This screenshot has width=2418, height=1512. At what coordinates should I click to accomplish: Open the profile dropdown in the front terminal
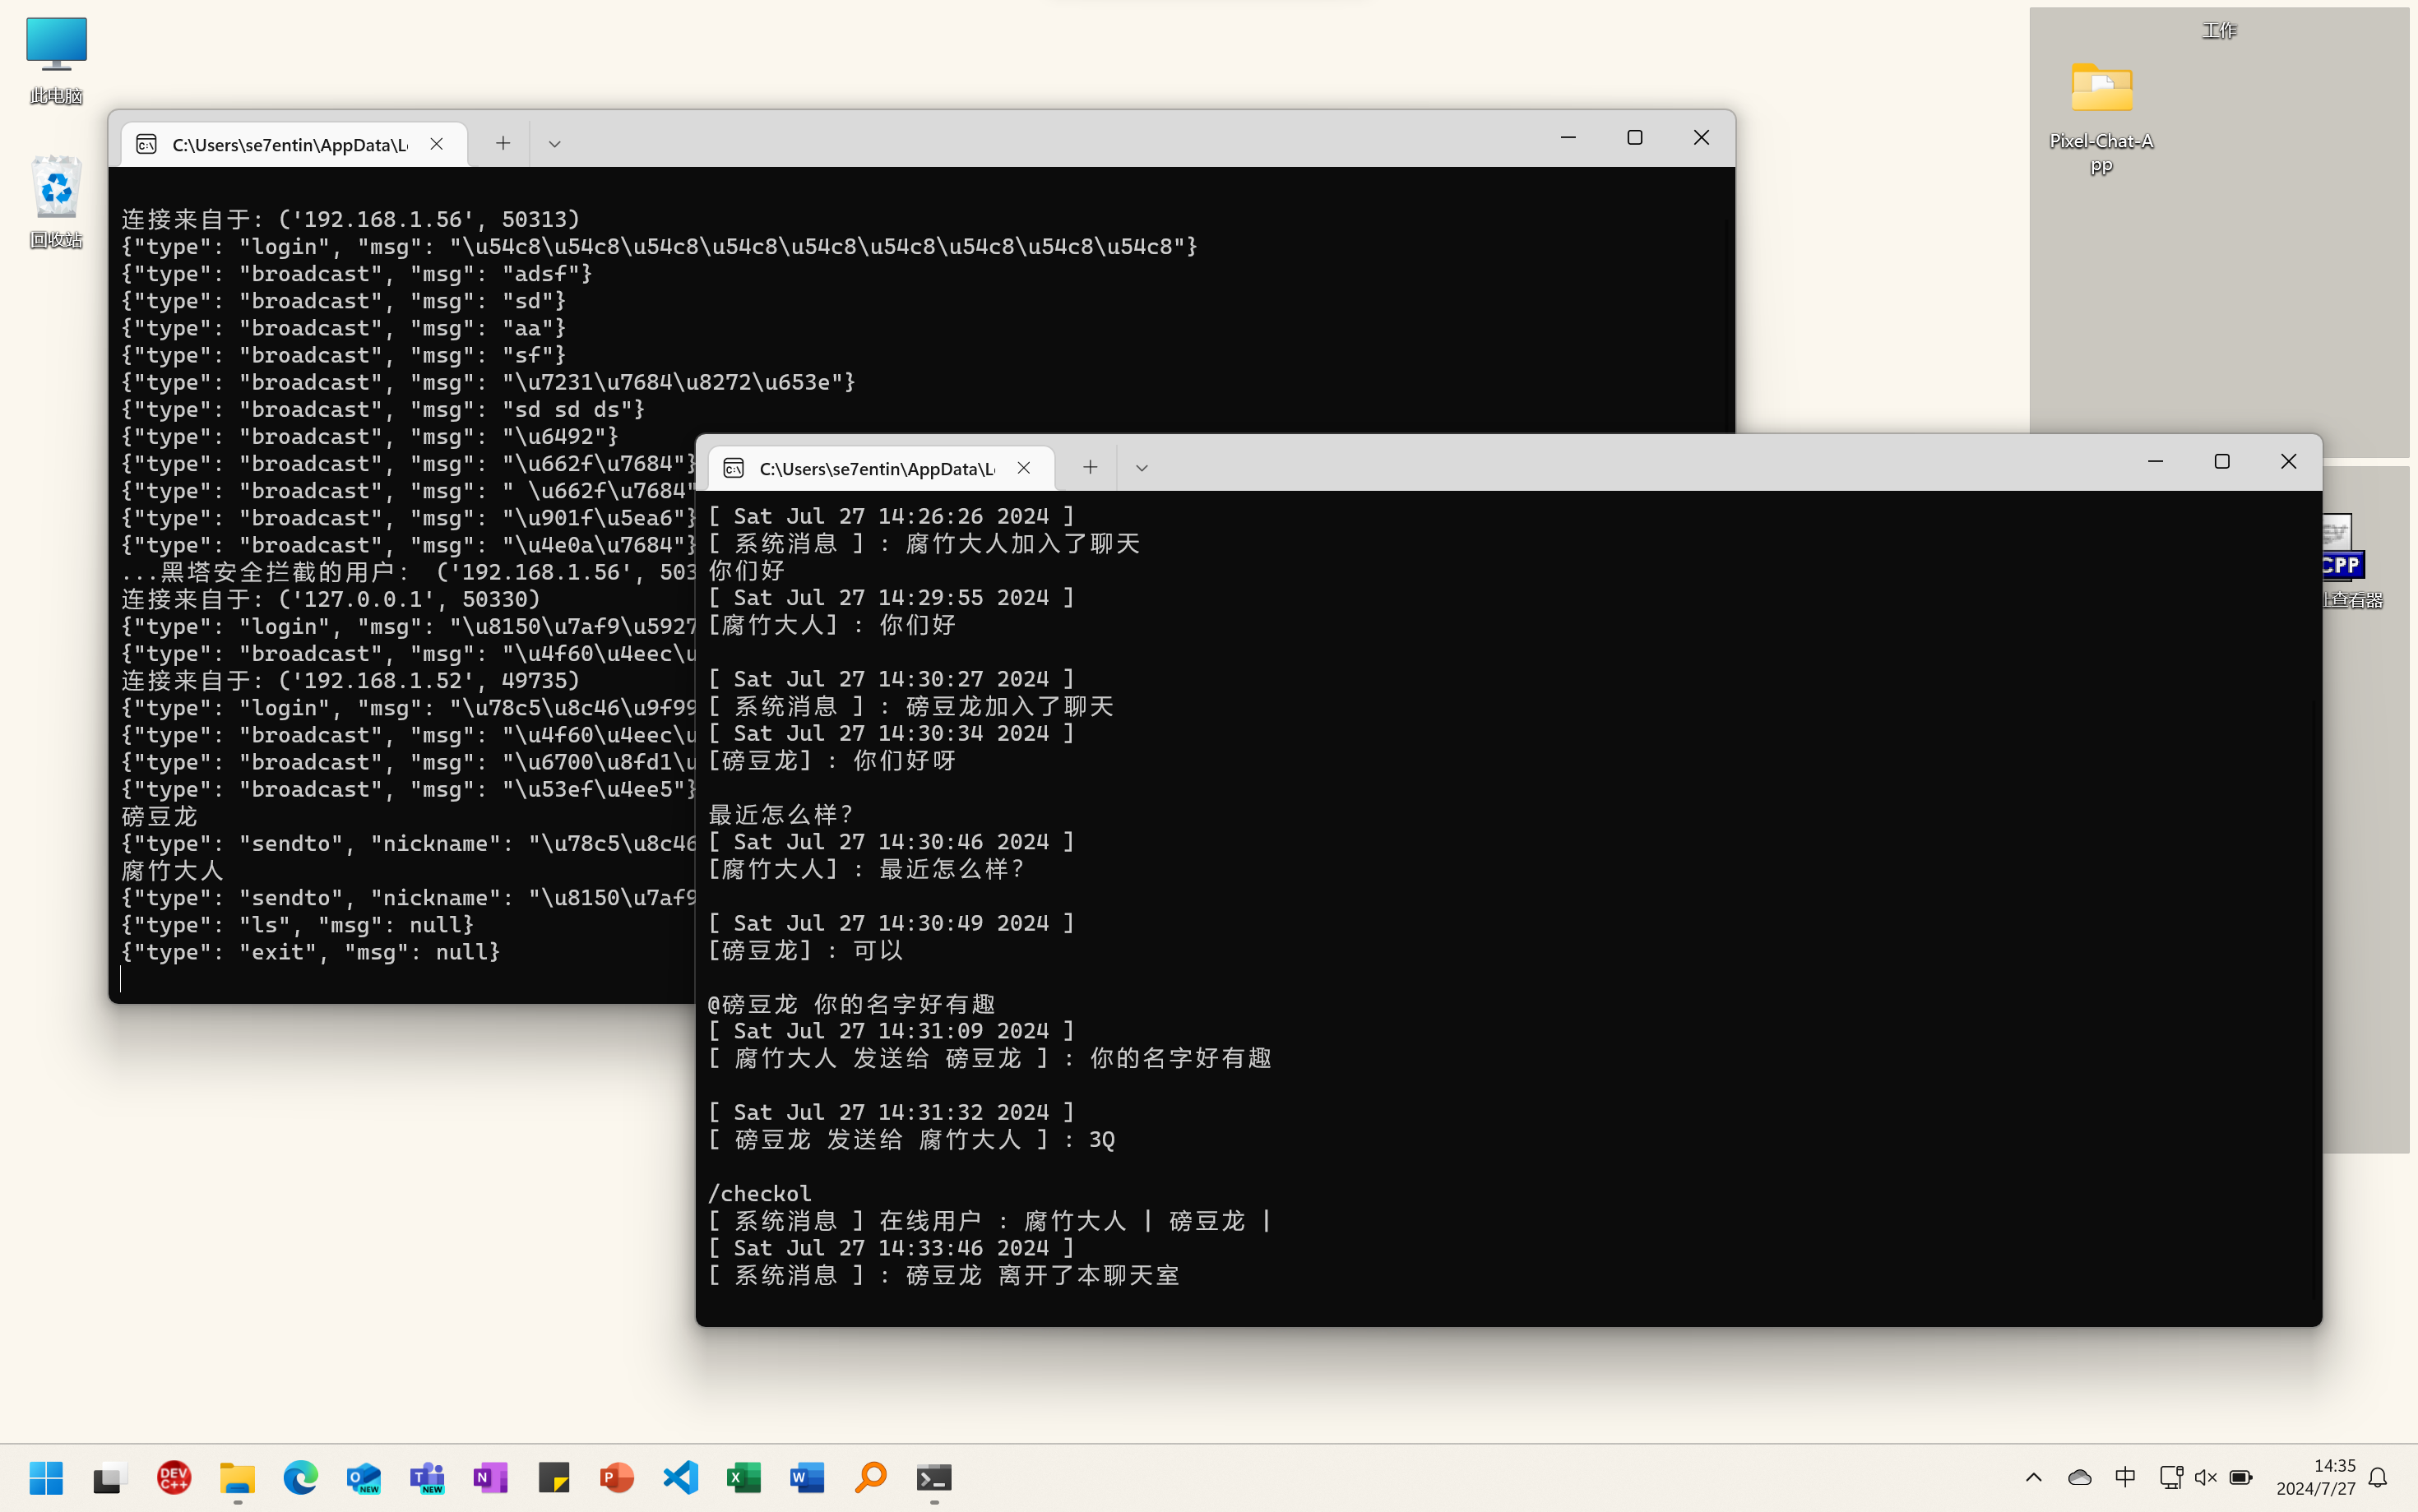1142,468
